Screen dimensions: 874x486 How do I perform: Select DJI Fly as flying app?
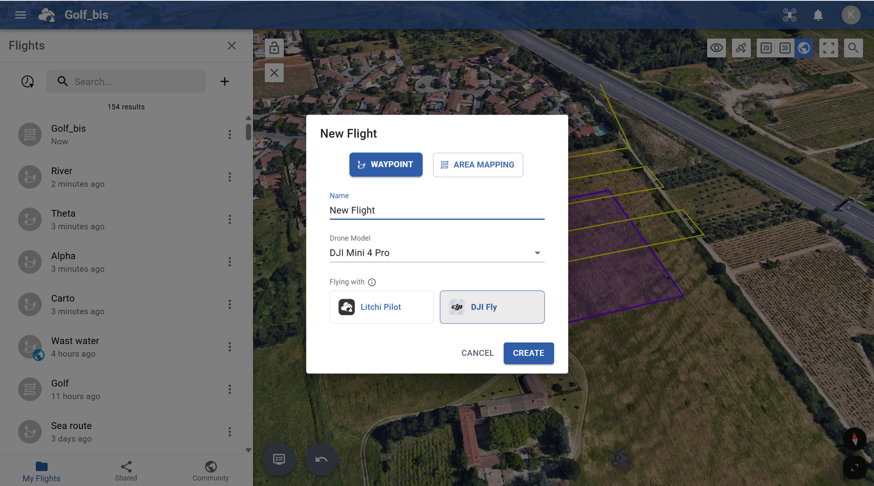coord(492,307)
